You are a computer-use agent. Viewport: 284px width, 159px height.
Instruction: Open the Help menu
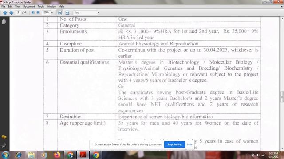point(61,6)
